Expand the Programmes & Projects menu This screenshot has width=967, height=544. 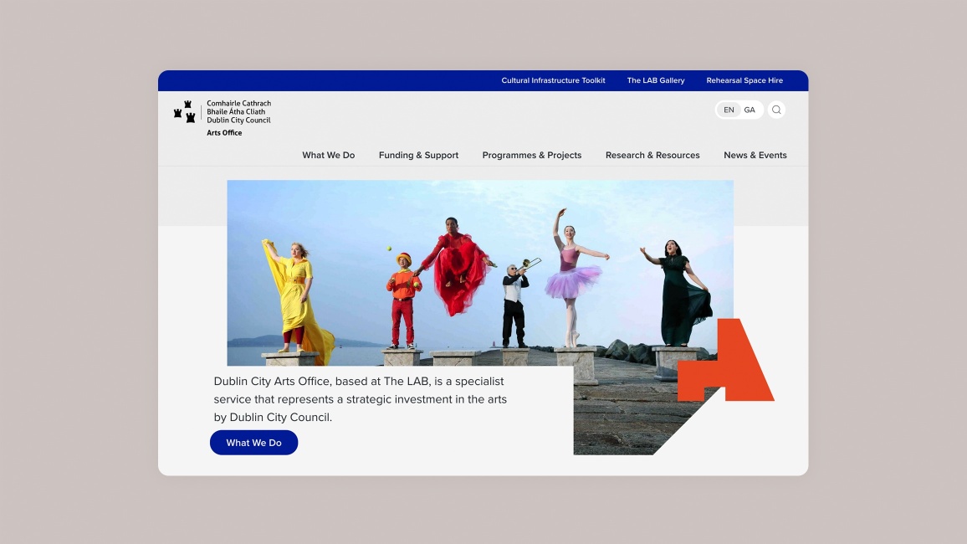tap(532, 155)
